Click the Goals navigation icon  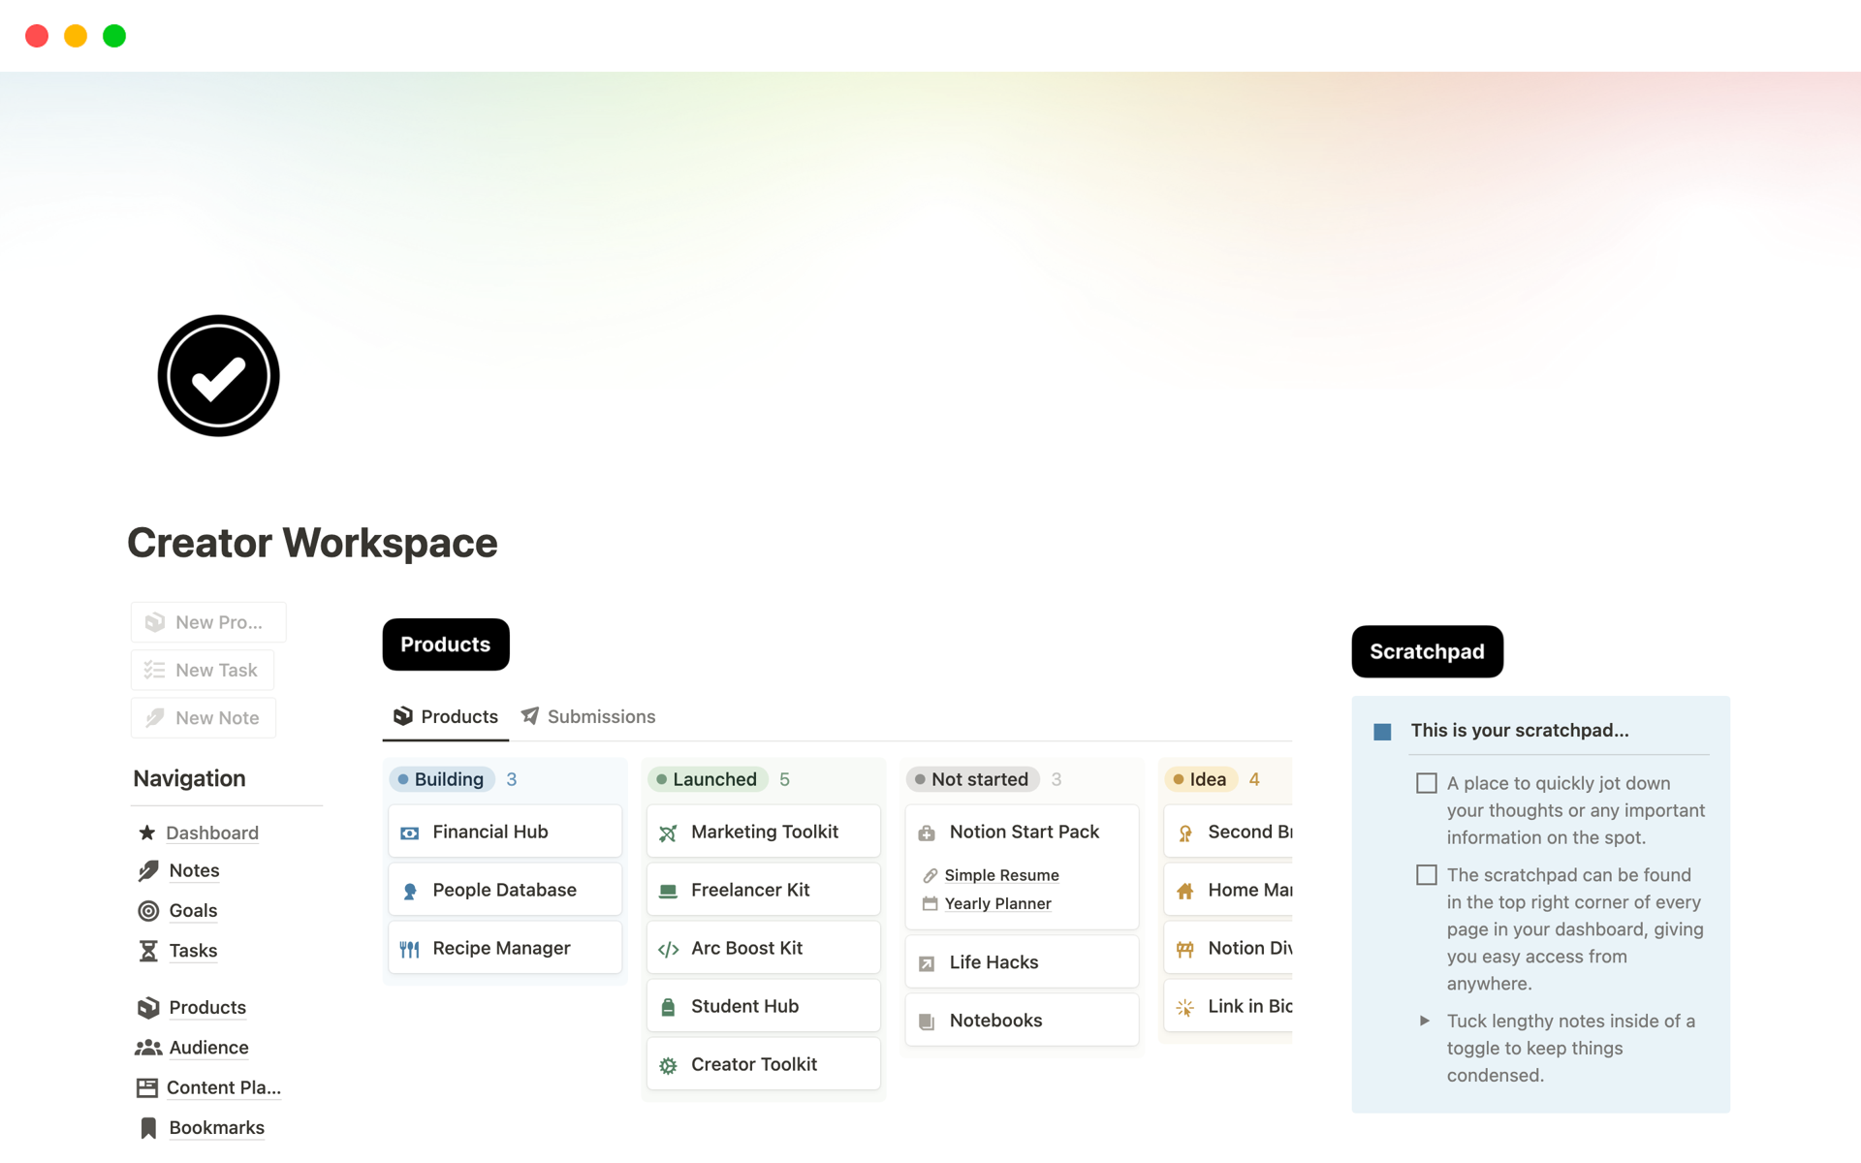(147, 911)
